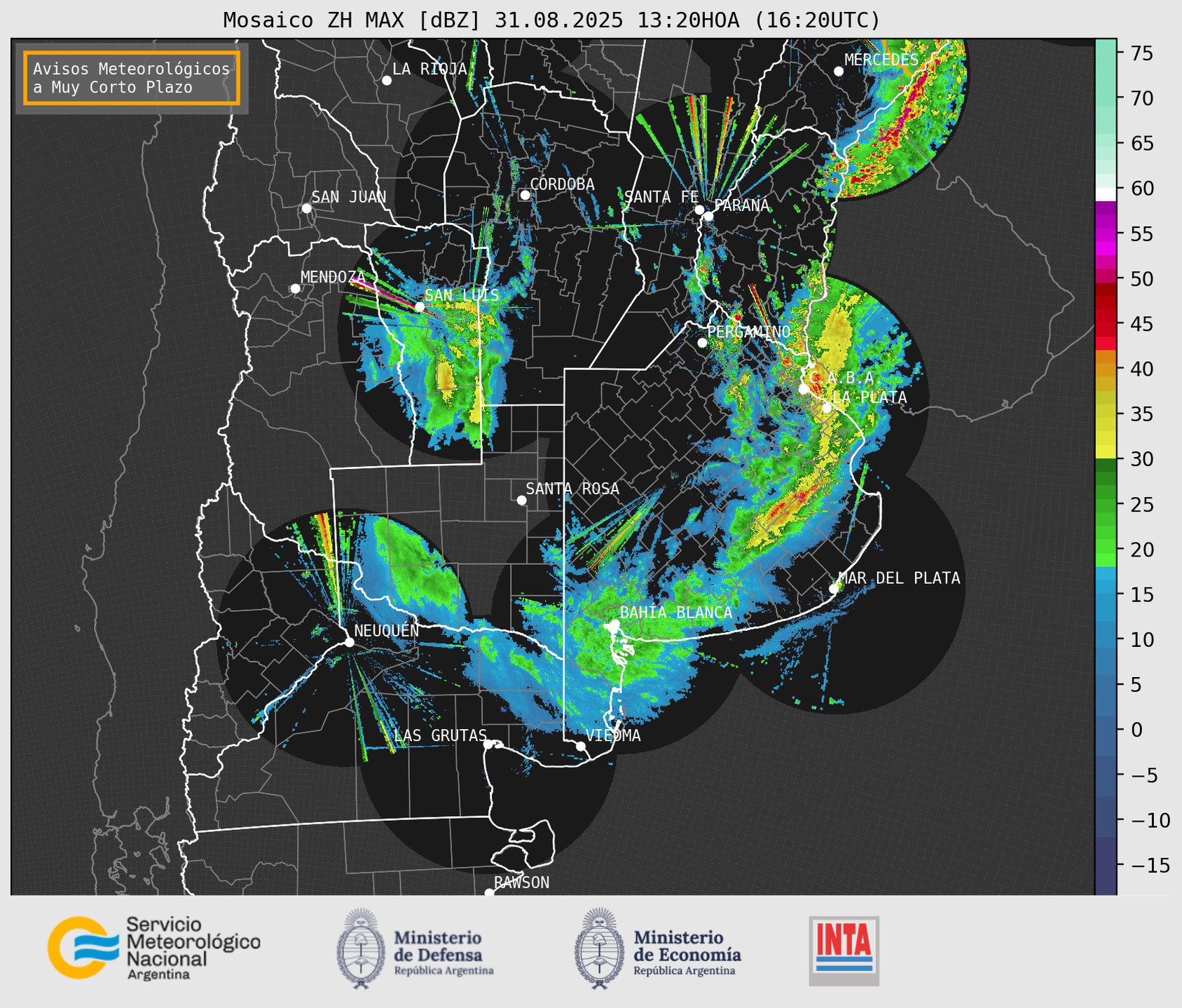Click the Ministerio de Defensa emblem
Screen dimensions: 1182x1008
point(360,948)
